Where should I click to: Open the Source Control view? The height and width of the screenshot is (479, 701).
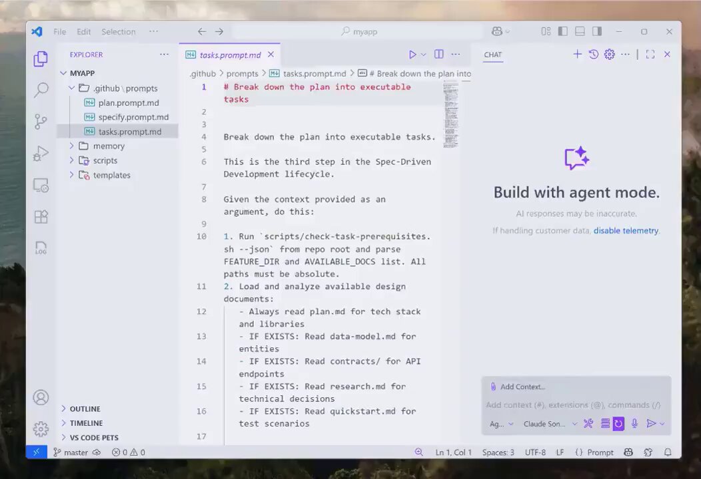pos(41,122)
